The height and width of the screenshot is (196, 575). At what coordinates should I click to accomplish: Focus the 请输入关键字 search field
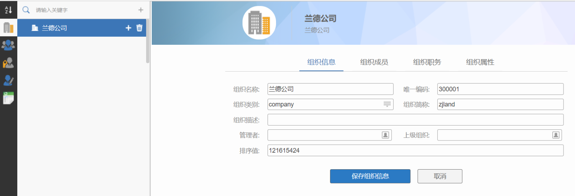84,10
